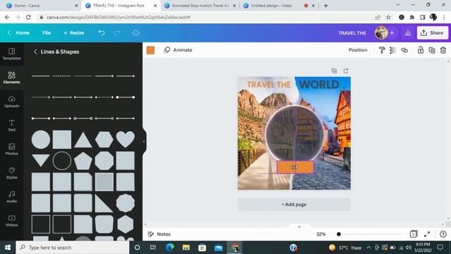
Task: Click duplicate page icon above canvas
Action: tap(334, 71)
